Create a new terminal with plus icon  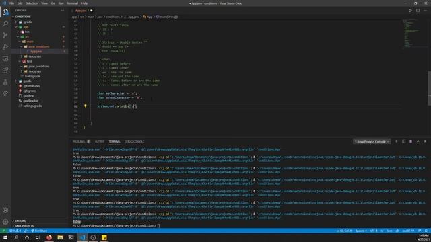(396, 141)
